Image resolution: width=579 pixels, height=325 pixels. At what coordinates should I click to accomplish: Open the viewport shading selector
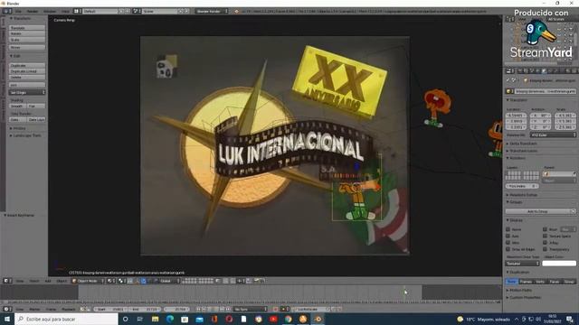[110, 281]
